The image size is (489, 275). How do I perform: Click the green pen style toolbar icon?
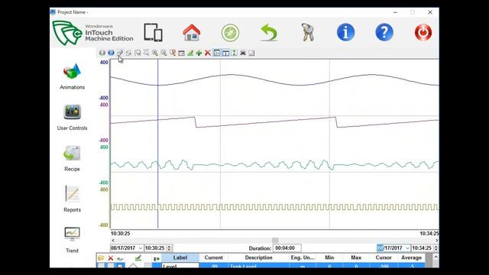[x=190, y=53]
